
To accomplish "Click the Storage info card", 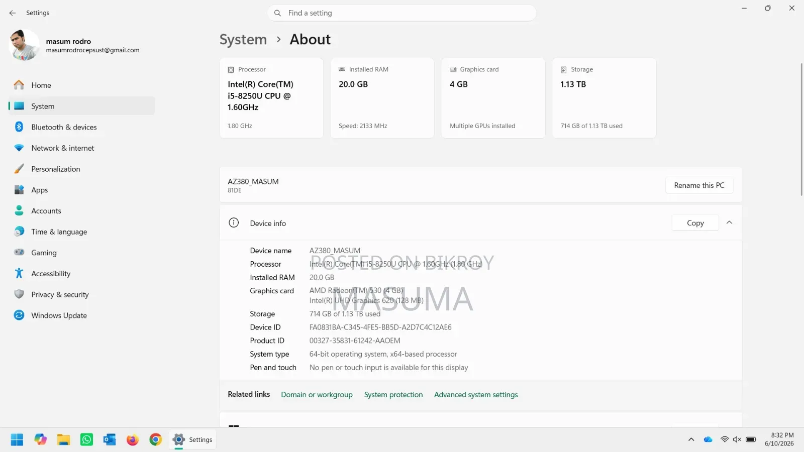I will [x=604, y=98].
